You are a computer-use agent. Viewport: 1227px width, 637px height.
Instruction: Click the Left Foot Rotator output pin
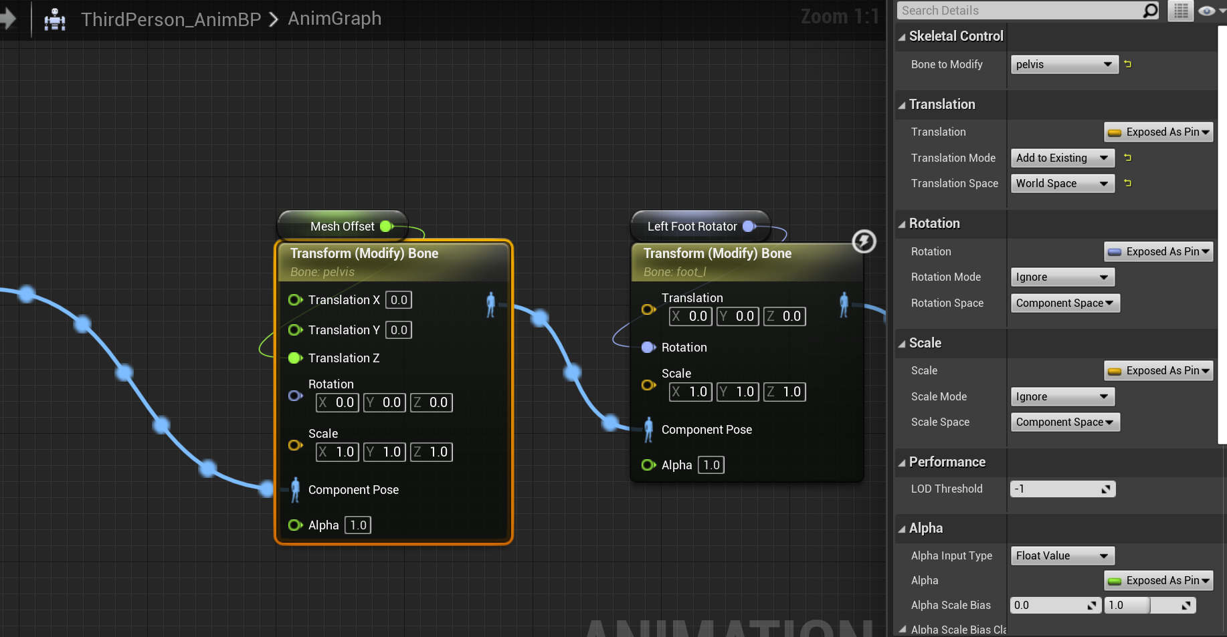click(x=749, y=227)
